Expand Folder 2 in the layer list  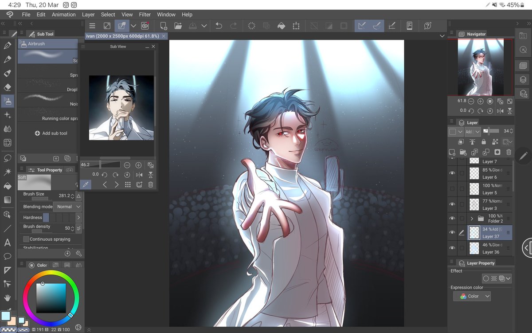pos(473,218)
